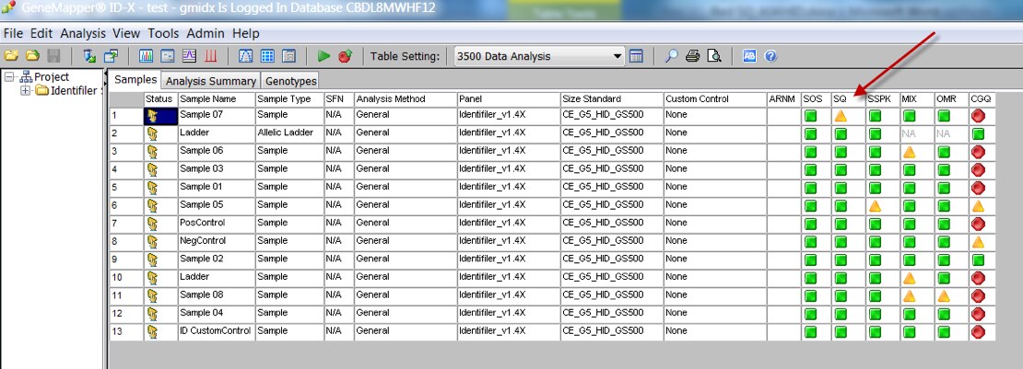Start analysis with the green play button
1023x369 pixels.
[x=323, y=56]
